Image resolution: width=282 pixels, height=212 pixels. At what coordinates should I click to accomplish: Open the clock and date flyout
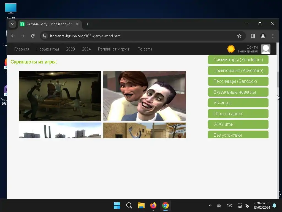[x=262, y=205]
